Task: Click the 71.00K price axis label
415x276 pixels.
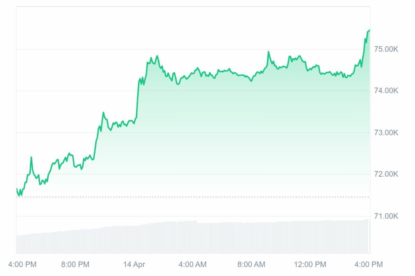Action: 386,216
